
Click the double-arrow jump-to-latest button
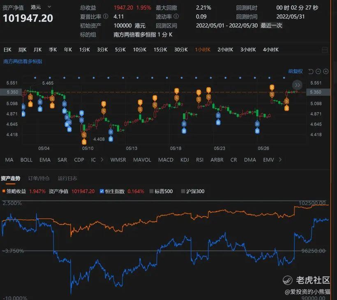(297, 85)
